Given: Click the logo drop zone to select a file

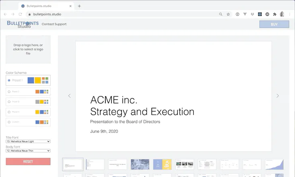Looking at the screenshot, I should click(28, 49).
